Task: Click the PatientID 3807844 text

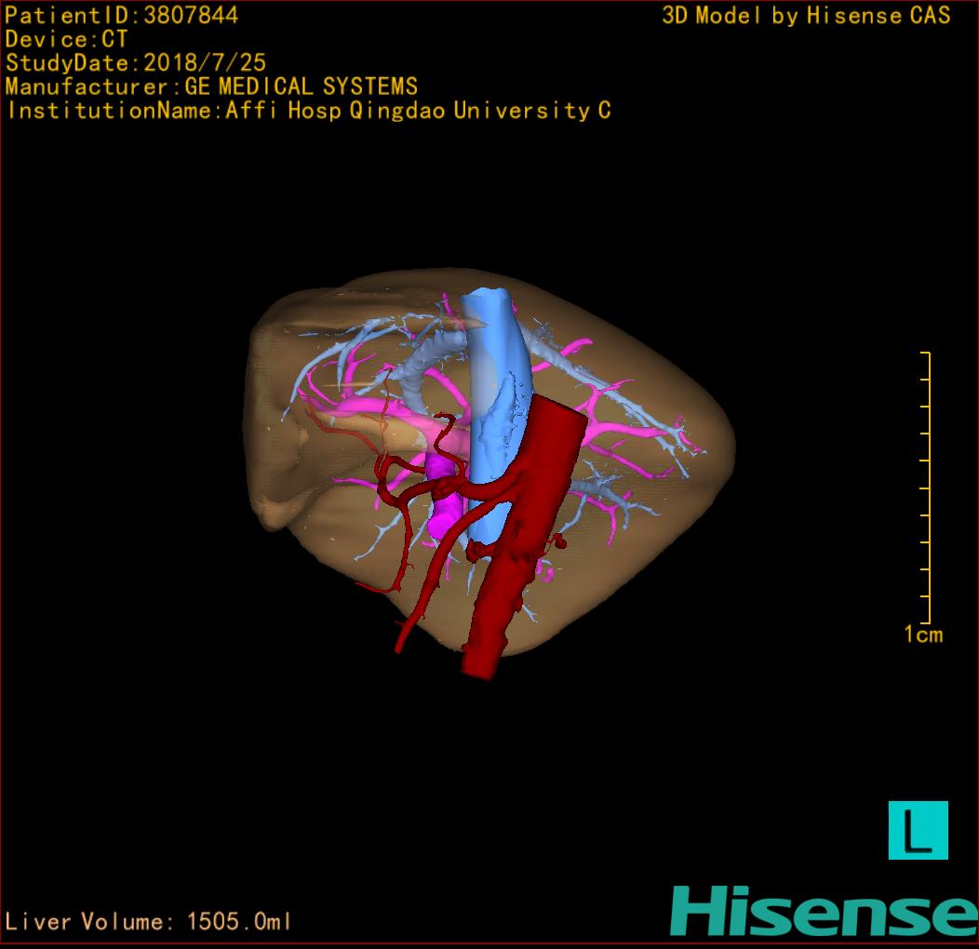Action: coord(121,15)
